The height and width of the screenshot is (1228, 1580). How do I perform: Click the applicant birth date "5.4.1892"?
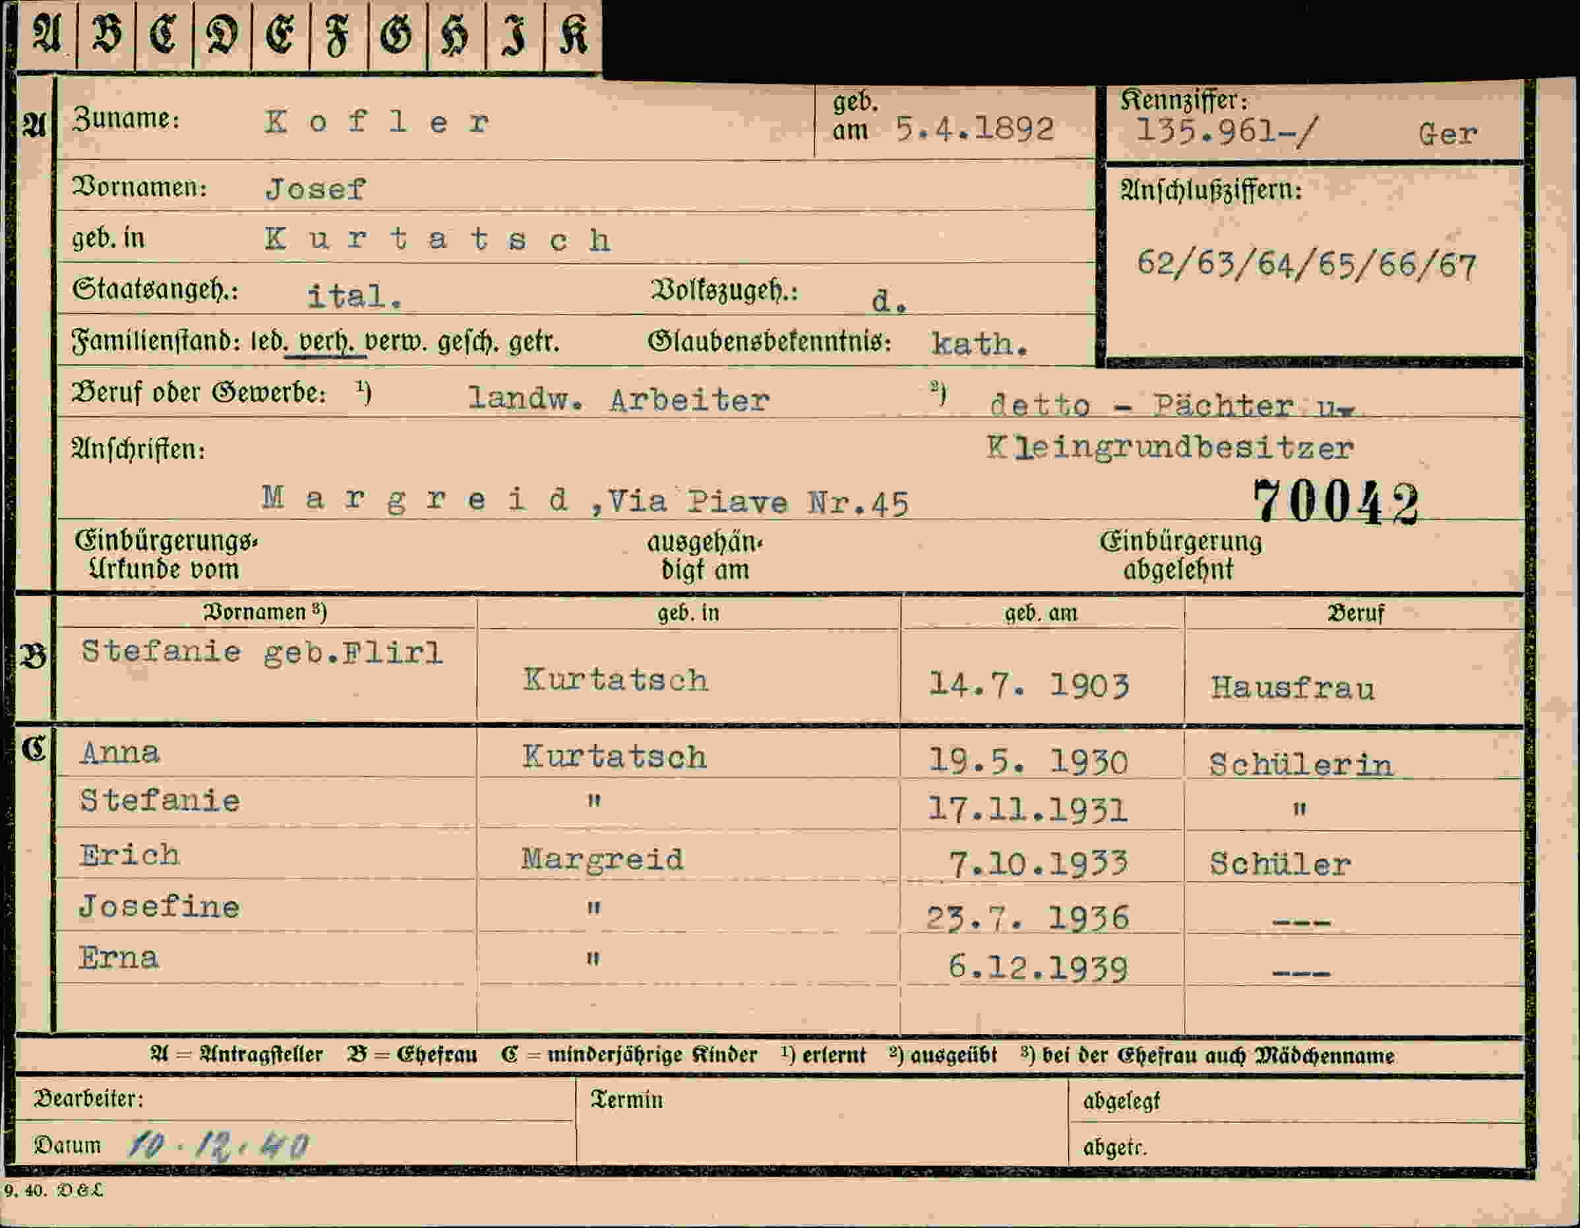point(975,129)
